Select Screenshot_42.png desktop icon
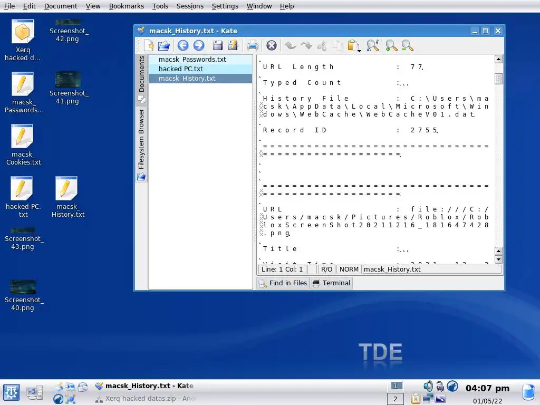This screenshot has width=540, height=405. [68, 31]
